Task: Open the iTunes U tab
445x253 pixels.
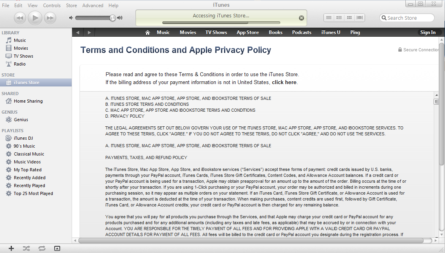Action: 331,32
